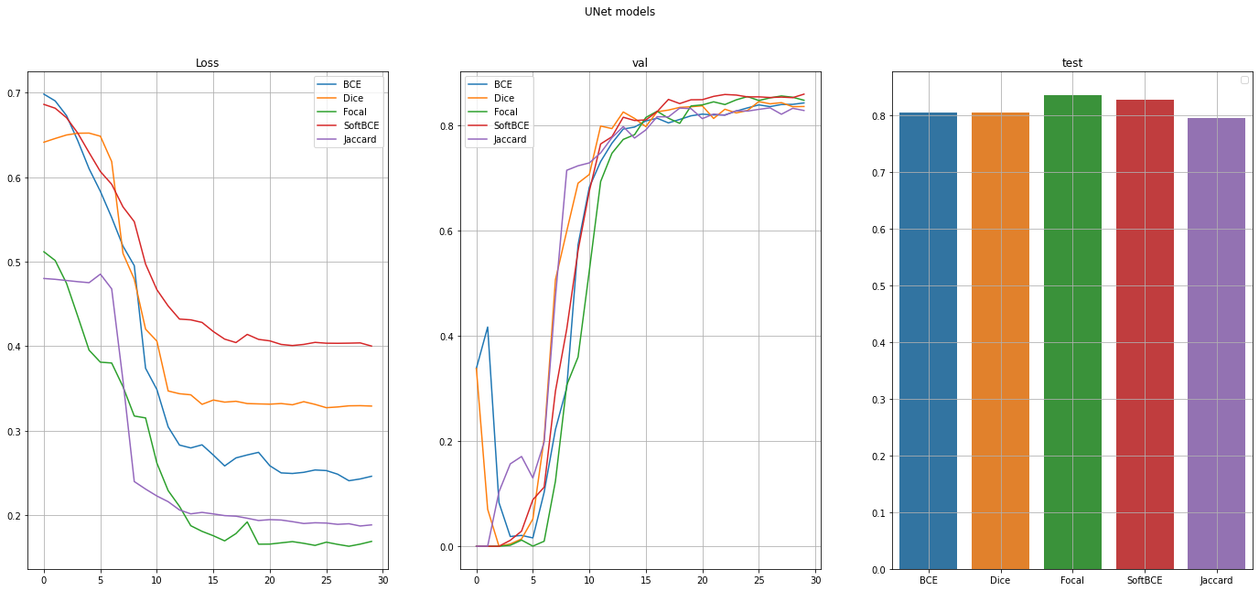Click the purple Jaccard line sample in middle legend
The image size is (1259, 591).
coord(477,139)
